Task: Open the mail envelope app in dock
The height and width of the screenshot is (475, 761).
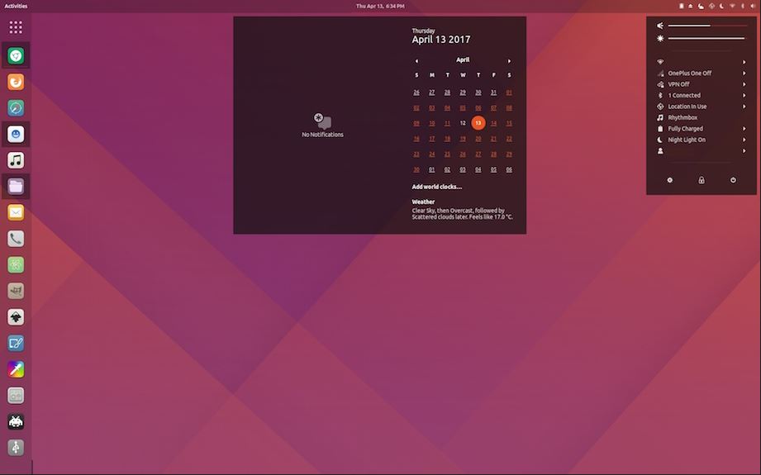Action: click(16, 212)
